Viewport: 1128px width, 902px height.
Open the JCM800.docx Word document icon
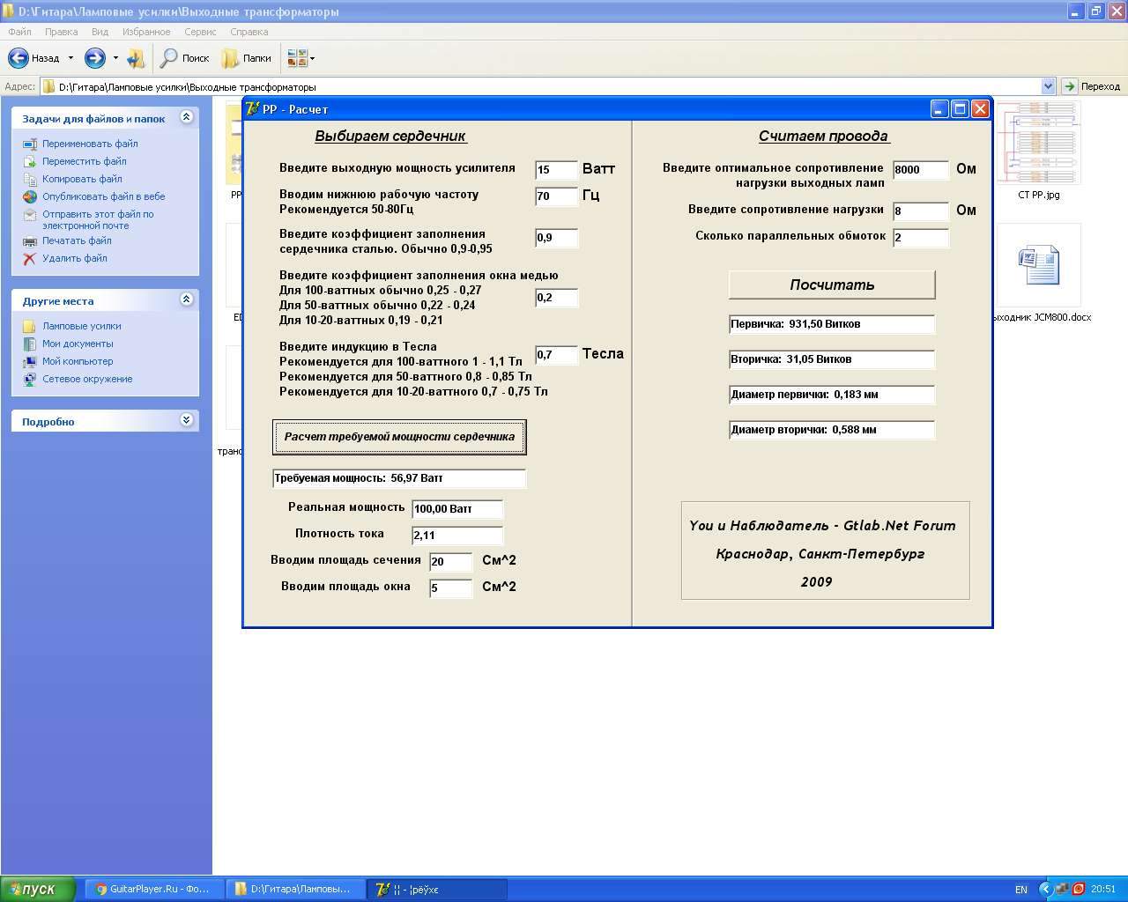tap(1038, 266)
